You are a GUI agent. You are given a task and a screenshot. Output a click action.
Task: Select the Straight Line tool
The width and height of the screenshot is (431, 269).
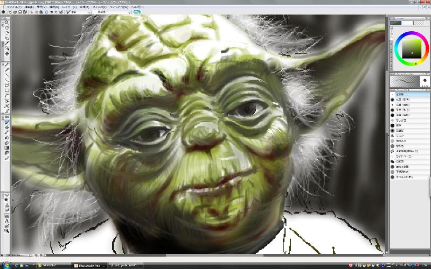click(6, 75)
